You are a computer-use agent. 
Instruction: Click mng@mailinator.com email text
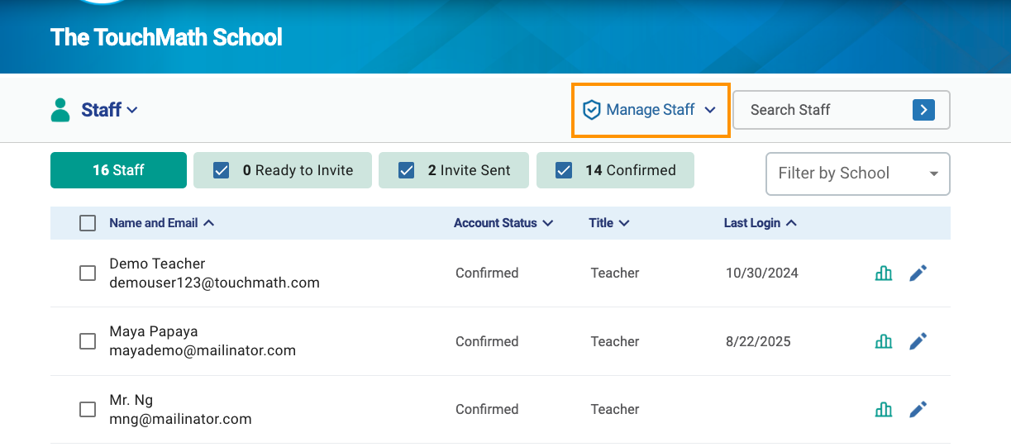pos(180,419)
